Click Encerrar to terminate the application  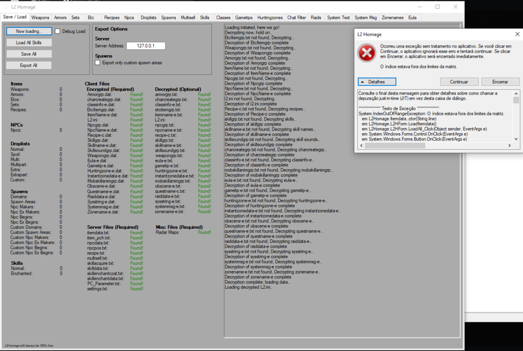(x=500, y=82)
